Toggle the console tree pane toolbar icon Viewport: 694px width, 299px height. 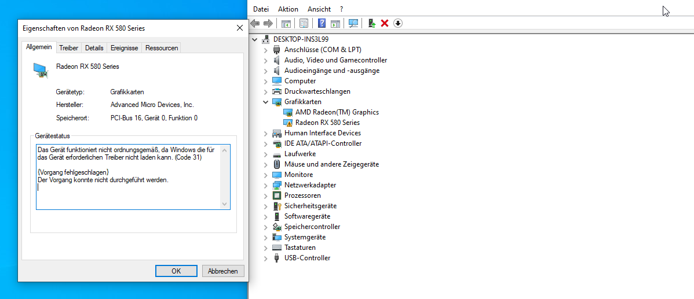click(286, 23)
